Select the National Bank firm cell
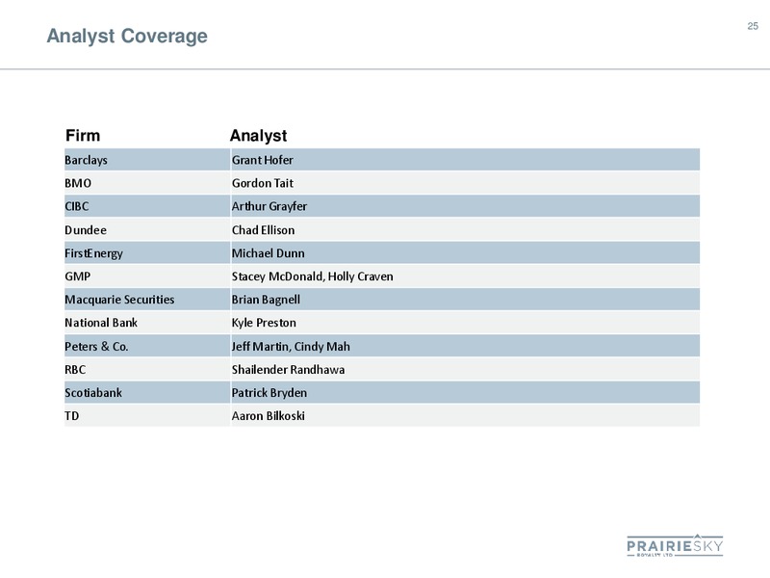Screen dimensions: 770x578 147,323
